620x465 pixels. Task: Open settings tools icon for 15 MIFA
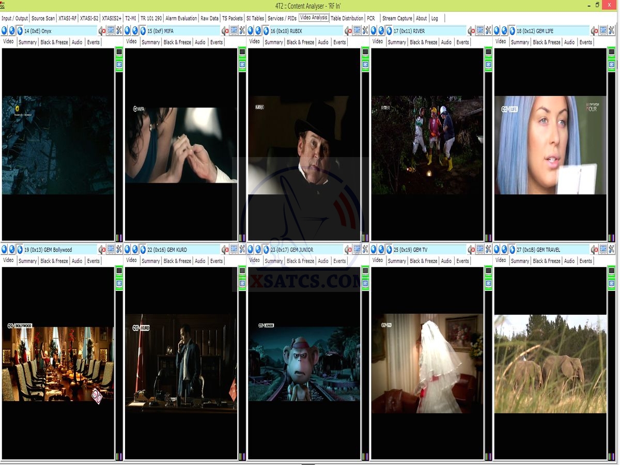242,31
